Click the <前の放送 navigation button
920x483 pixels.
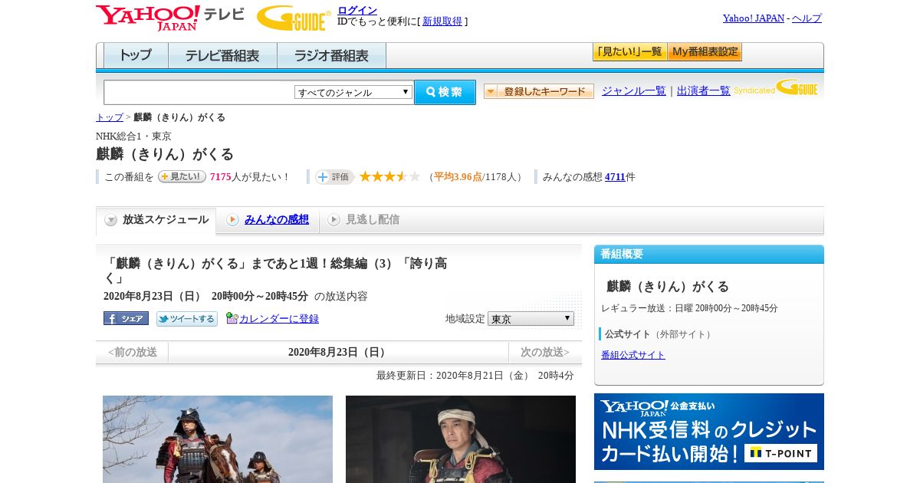tap(132, 353)
